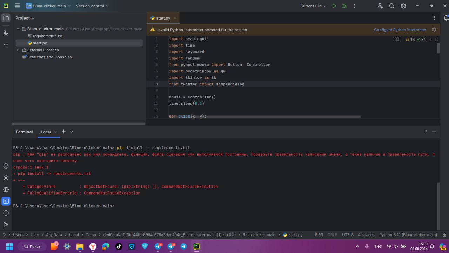Image resolution: width=449 pixels, height=253 pixels.
Task: Run the current file with the Run button
Action: [334, 6]
